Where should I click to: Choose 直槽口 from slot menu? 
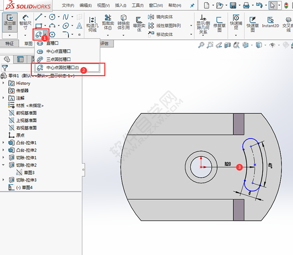(x=67, y=43)
